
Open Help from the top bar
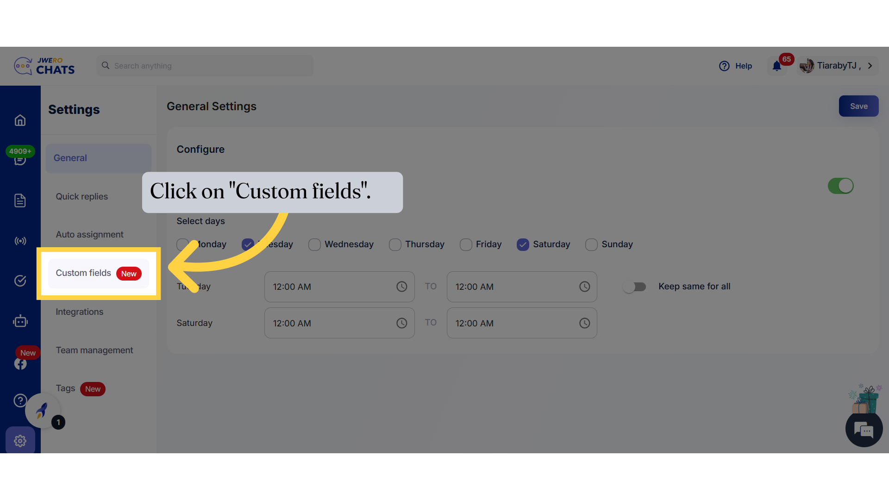(x=736, y=66)
